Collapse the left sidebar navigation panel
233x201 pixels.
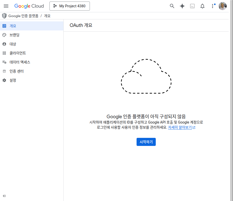point(4,196)
